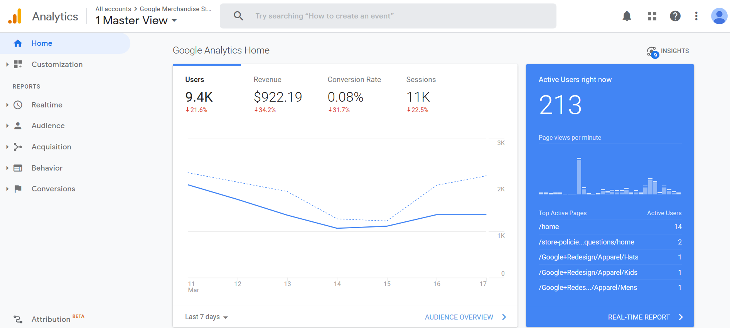Select the Users metric tab
The height and width of the screenshot is (328, 730).
pyautogui.click(x=207, y=94)
